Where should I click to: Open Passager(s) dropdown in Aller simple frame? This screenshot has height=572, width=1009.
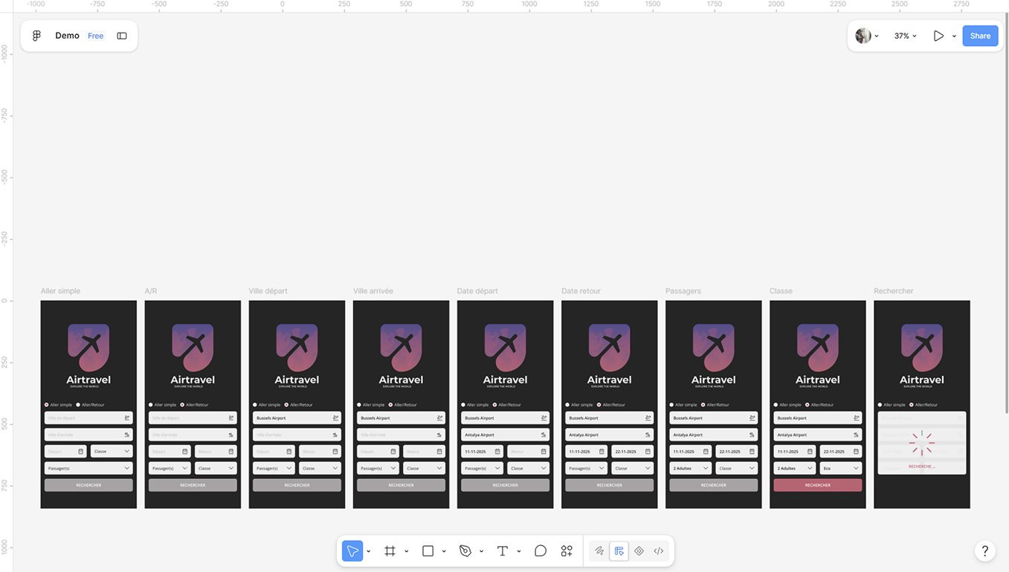coord(88,469)
